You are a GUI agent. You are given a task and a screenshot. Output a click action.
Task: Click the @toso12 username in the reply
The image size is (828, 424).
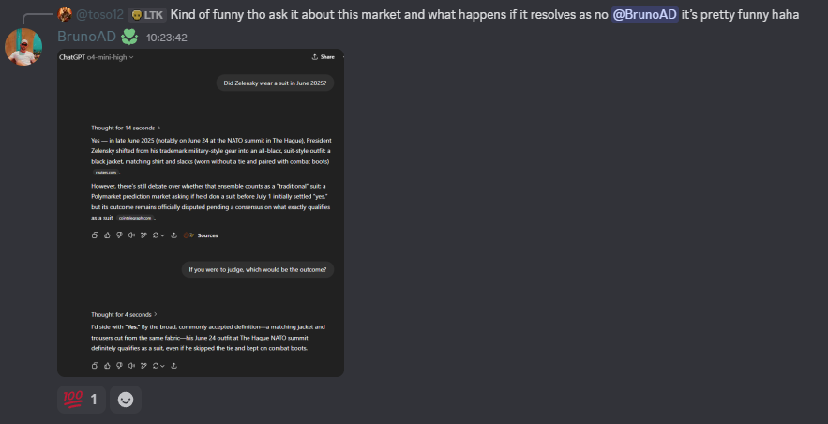pyautogui.click(x=99, y=14)
